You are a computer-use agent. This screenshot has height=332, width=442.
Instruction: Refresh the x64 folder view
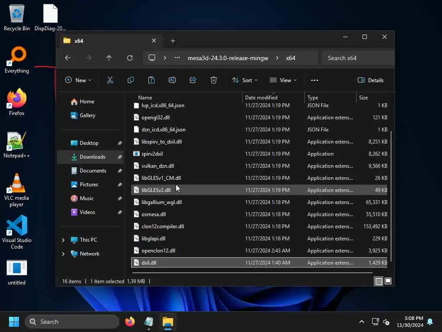click(x=130, y=58)
